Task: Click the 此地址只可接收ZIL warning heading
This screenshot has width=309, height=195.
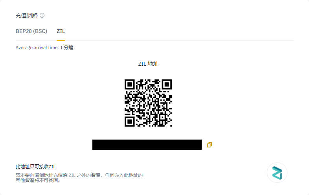Action: 35,167
